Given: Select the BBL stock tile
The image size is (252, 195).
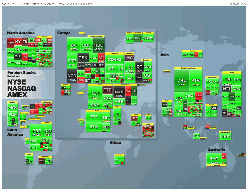Looking at the screenshot, I should point(87,45).
